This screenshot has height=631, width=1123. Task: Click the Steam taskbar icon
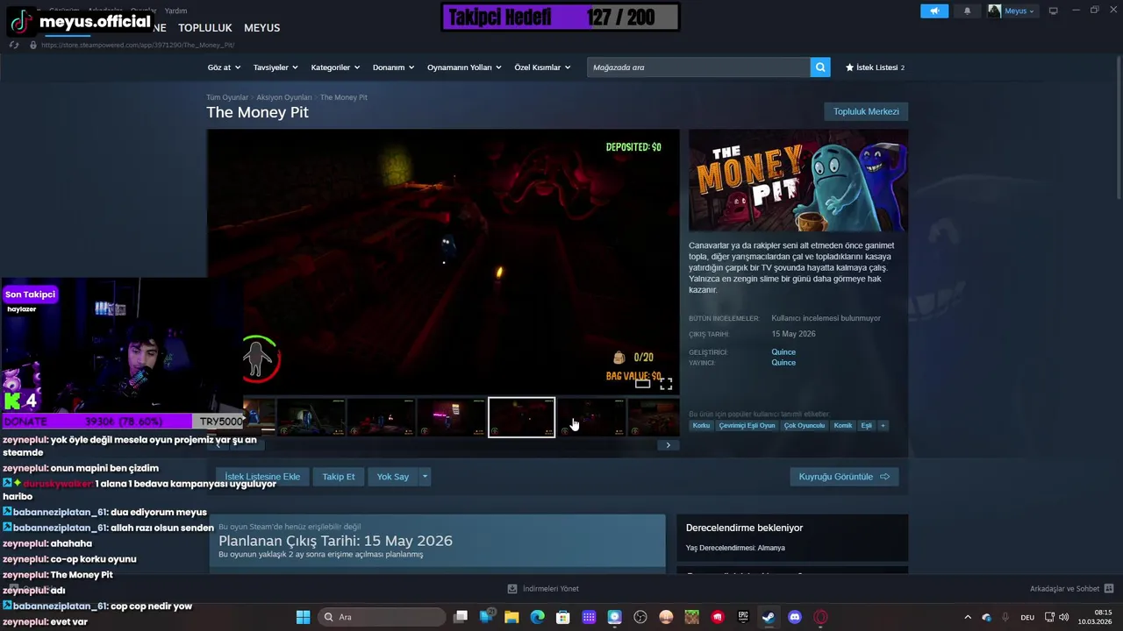[769, 617]
